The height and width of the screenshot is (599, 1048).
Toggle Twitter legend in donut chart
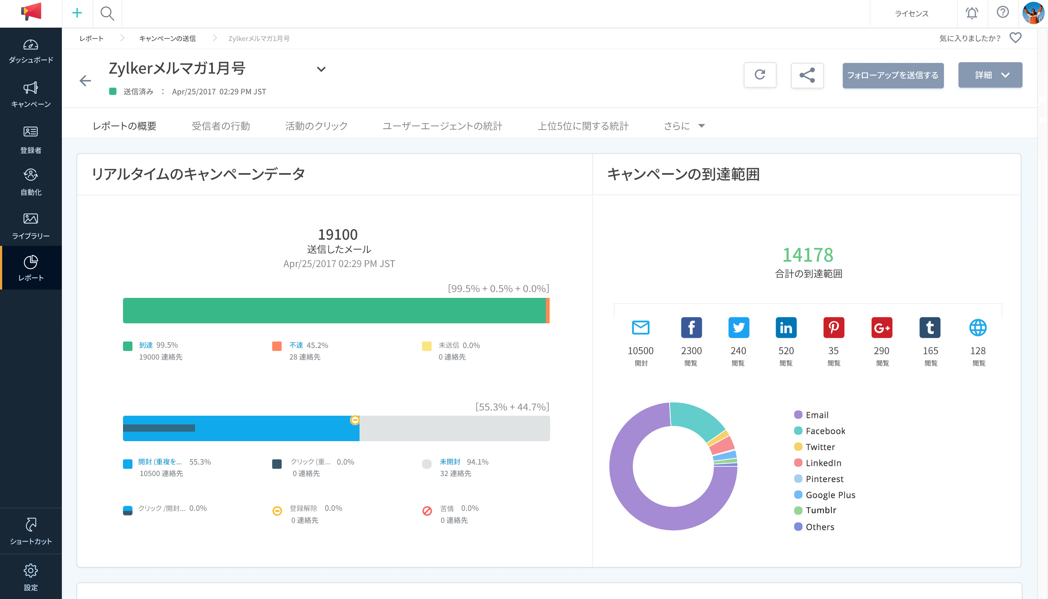[814, 447]
